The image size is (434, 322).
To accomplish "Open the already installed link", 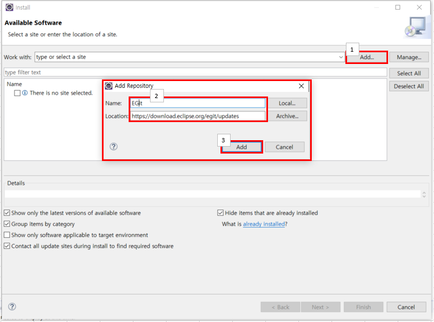I will (264, 224).
